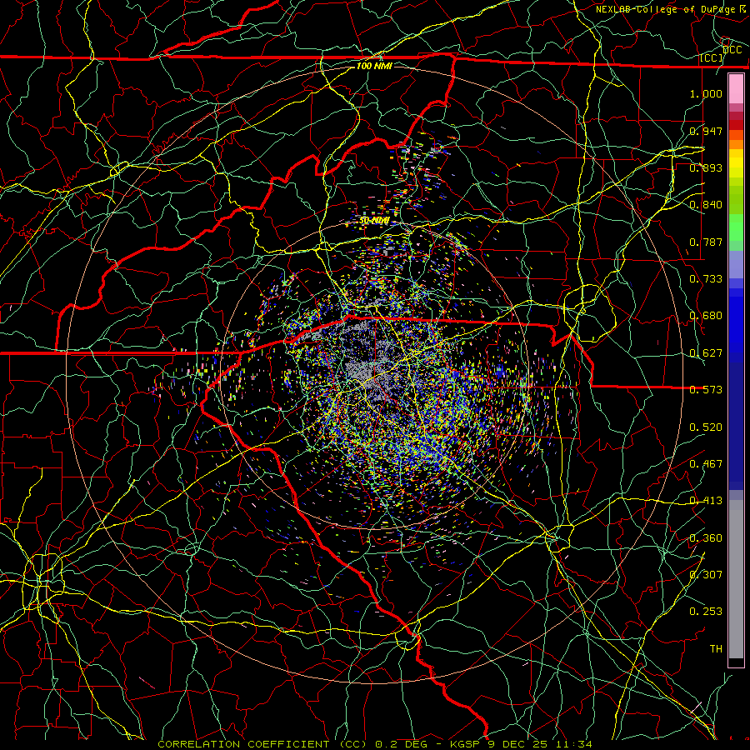The height and width of the screenshot is (750, 750).
Task: Click the 0.520 legend value
Action: (x=706, y=427)
